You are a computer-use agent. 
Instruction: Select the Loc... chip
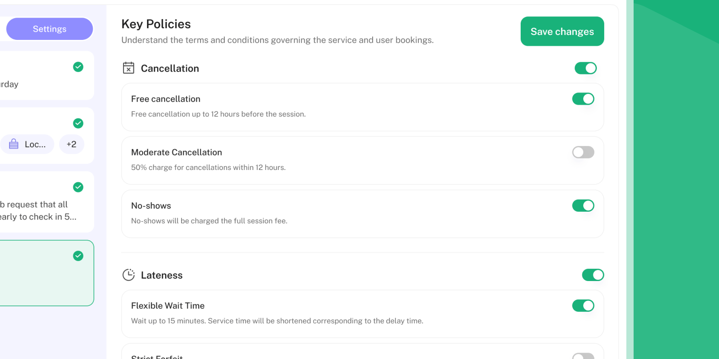click(27, 144)
